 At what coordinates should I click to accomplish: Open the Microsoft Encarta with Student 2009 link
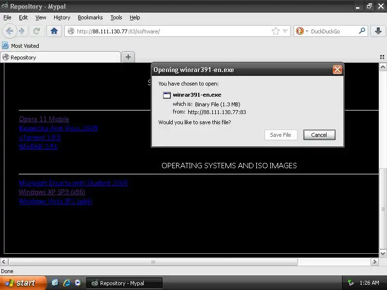pos(74,183)
